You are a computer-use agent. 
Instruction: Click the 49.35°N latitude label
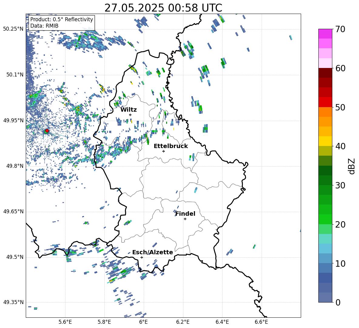pyautogui.click(x=13, y=302)
